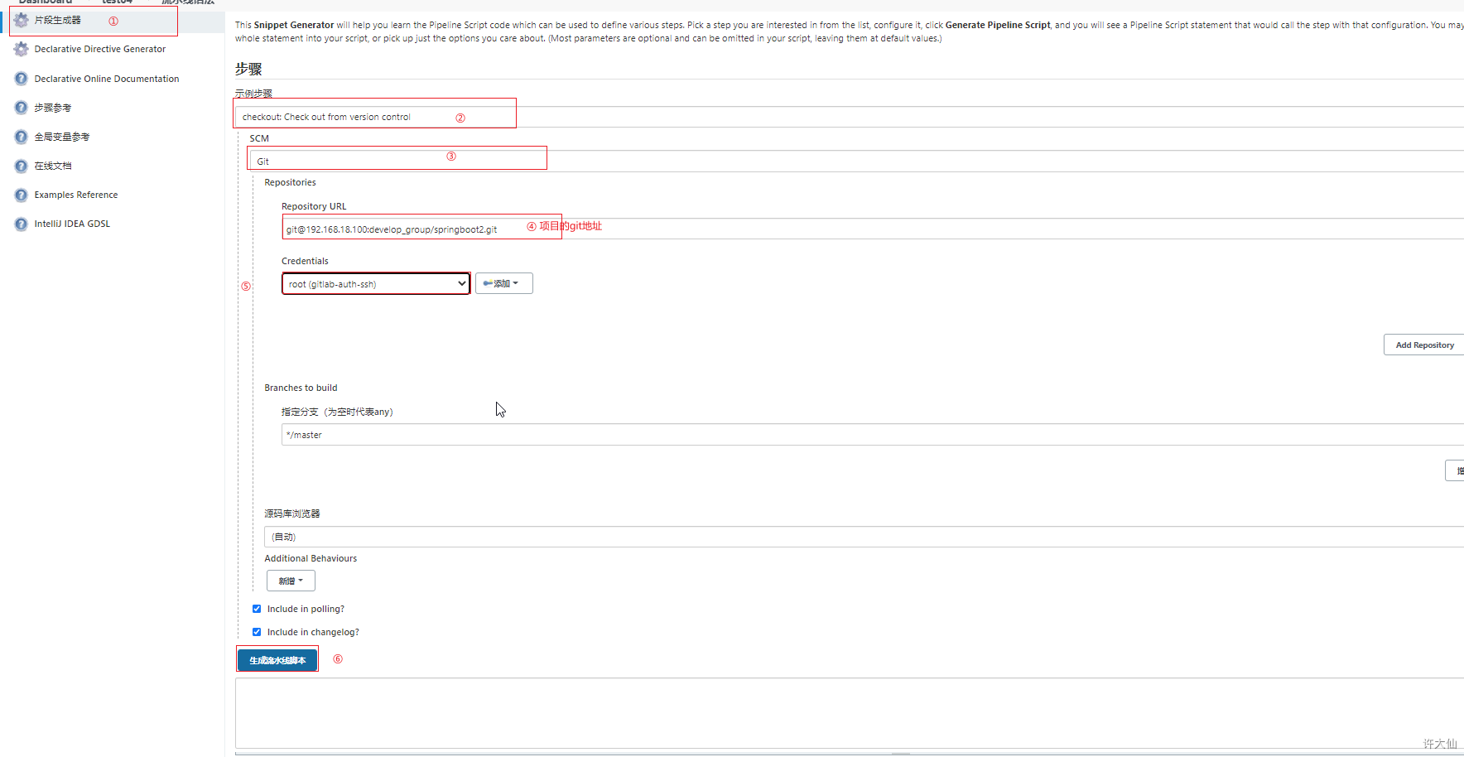The image size is (1464, 757).
Task: Click the question mark icon next to 全局变量参考
Action: tap(22, 137)
